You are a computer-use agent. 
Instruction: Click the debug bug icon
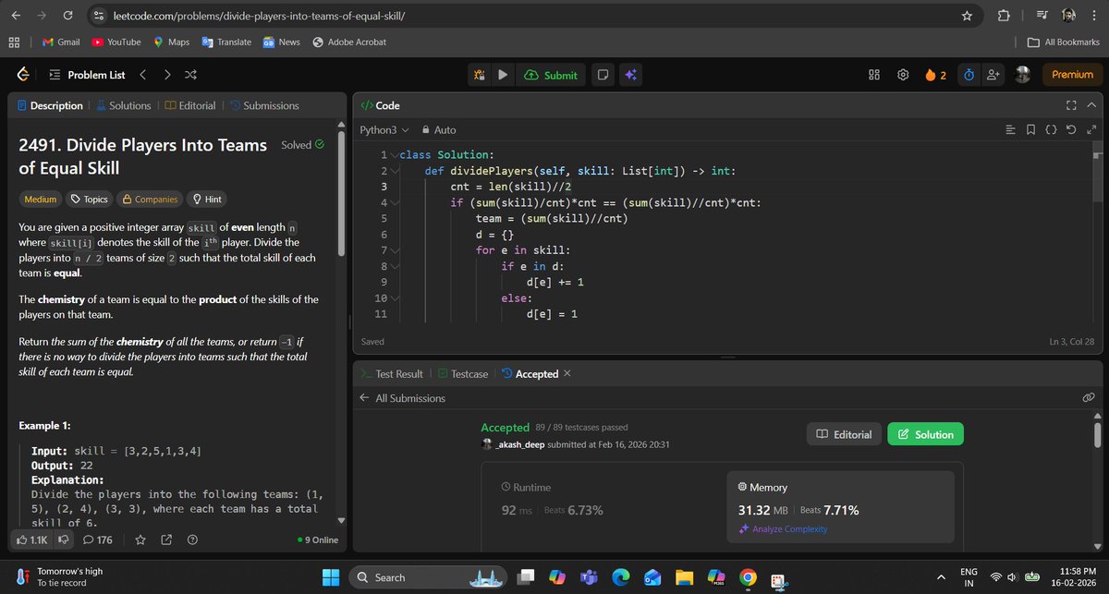tap(480, 76)
